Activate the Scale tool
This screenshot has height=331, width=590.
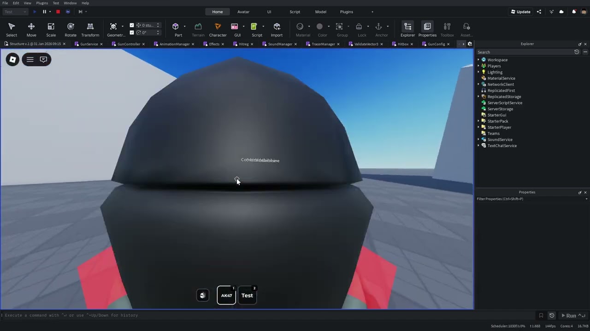pyautogui.click(x=51, y=29)
